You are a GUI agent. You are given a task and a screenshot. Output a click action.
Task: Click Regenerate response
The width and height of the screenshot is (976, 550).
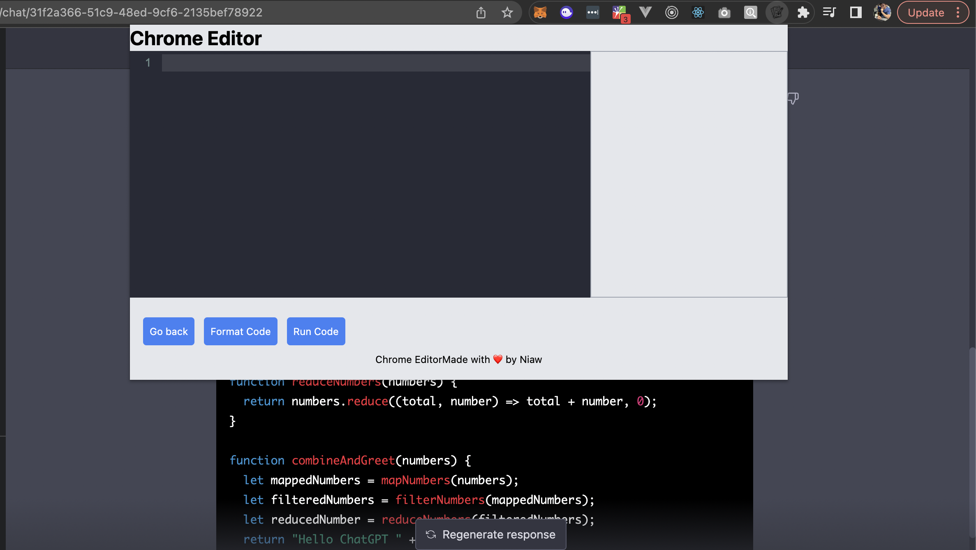click(x=491, y=534)
